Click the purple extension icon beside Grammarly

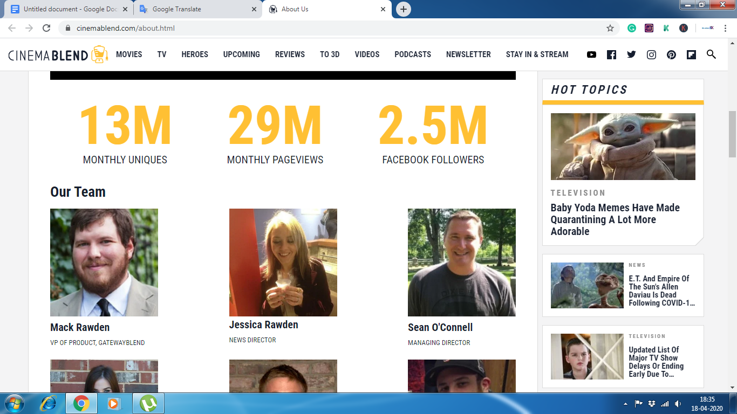pos(649,28)
